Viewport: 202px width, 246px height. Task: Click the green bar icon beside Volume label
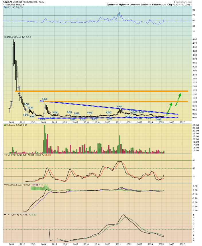(x=5, y=125)
